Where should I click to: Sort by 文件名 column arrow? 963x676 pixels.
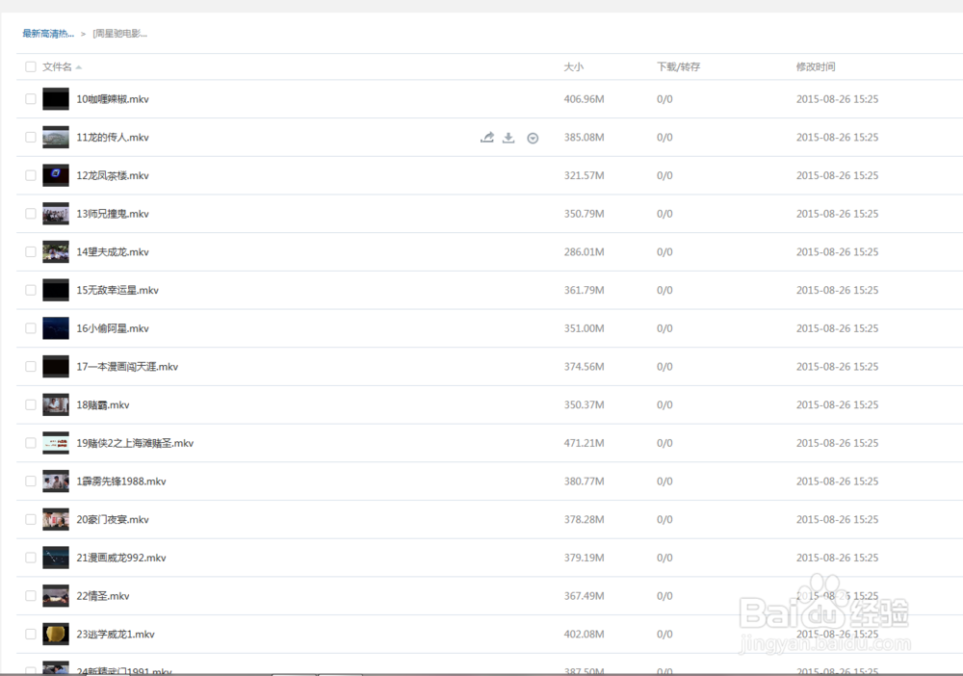(x=79, y=66)
